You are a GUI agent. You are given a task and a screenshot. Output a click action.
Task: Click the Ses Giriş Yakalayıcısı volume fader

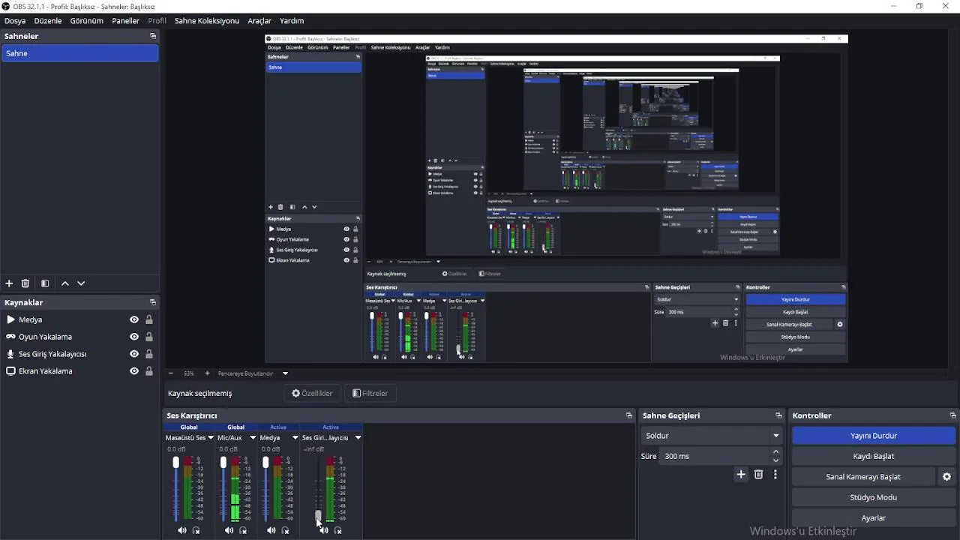319,517
